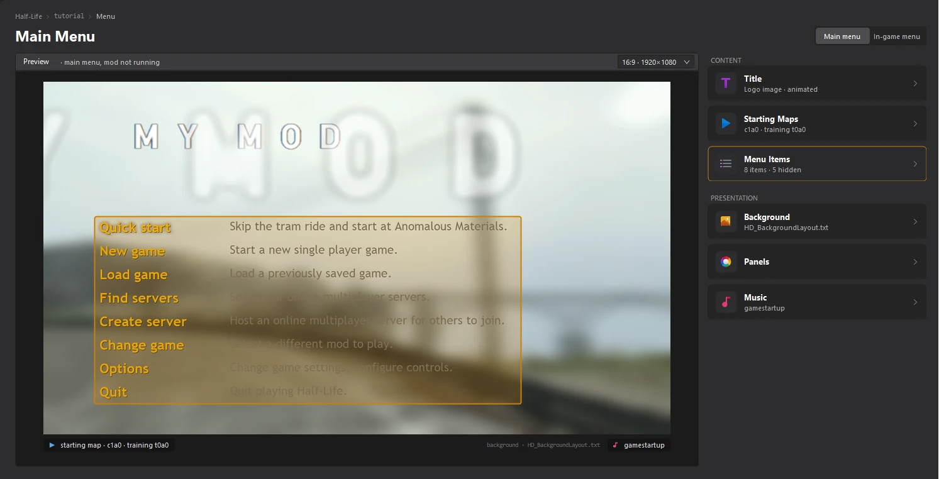Click the 'Skip the tram ride' description text
Image resolution: width=939 pixels, height=479 pixels.
click(x=368, y=226)
